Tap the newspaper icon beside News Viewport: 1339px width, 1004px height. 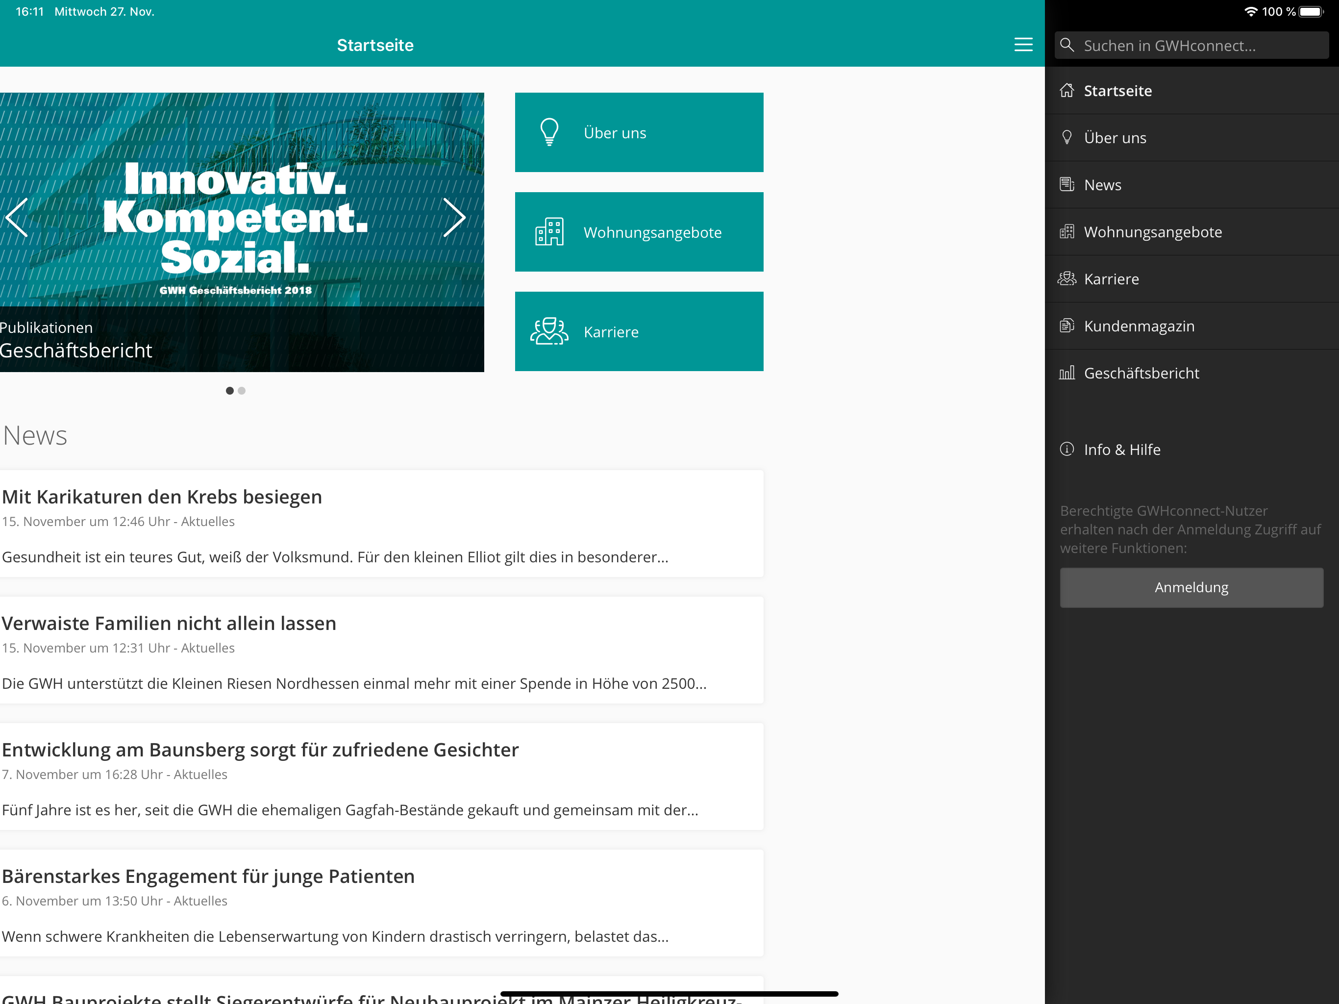pyautogui.click(x=1066, y=185)
